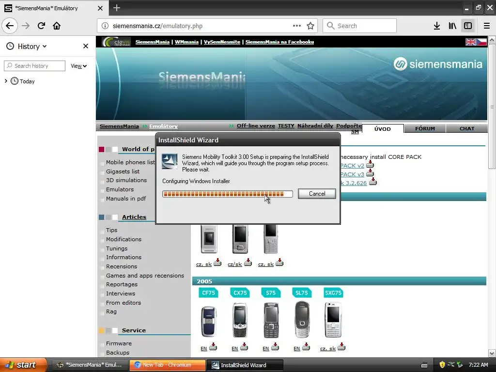Open the FÓRUM tab
Screen dimensions: 496x372
point(425,128)
